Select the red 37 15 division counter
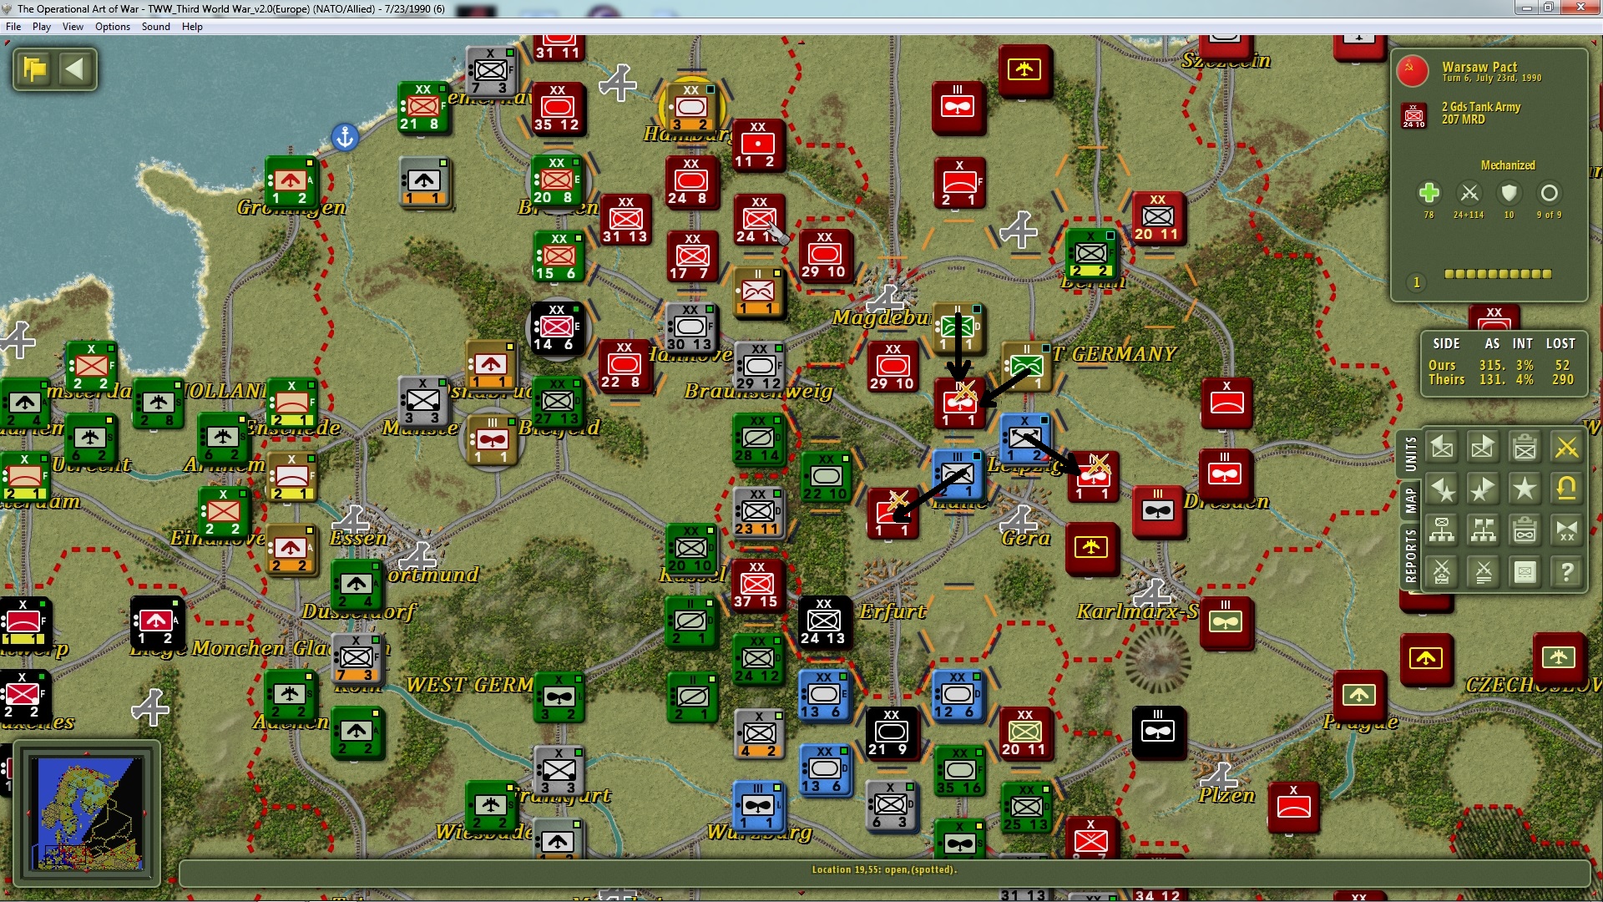1603x902 pixels. (x=757, y=585)
